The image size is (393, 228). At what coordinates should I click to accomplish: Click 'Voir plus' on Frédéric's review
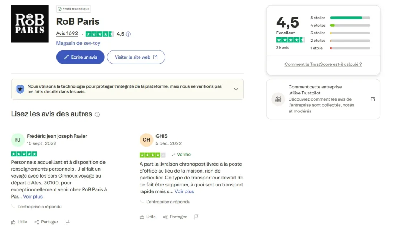pyautogui.click(x=33, y=196)
